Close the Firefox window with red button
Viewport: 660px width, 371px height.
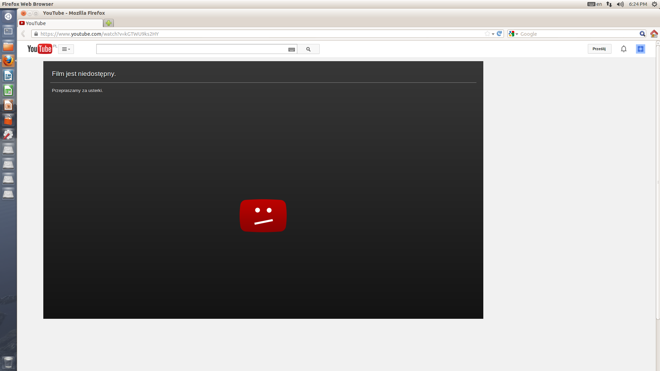click(23, 13)
